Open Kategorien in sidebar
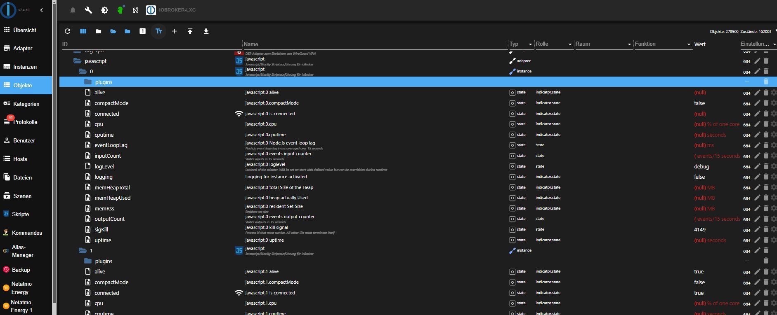The width and height of the screenshot is (777, 315). pyautogui.click(x=26, y=104)
